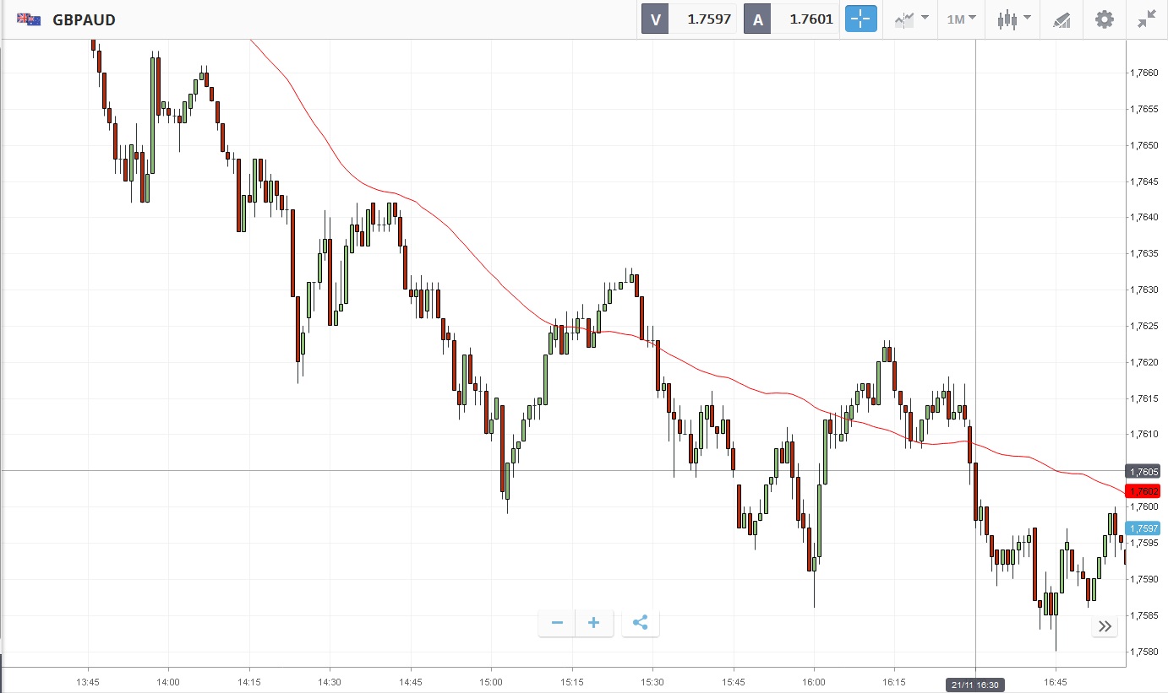Click the V sell button at 1.7597
The width and height of the screenshot is (1168, 693).
[x=689, y=19]
